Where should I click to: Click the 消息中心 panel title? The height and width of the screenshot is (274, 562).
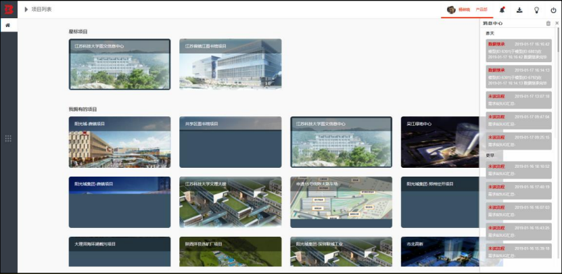click(492, 23)
